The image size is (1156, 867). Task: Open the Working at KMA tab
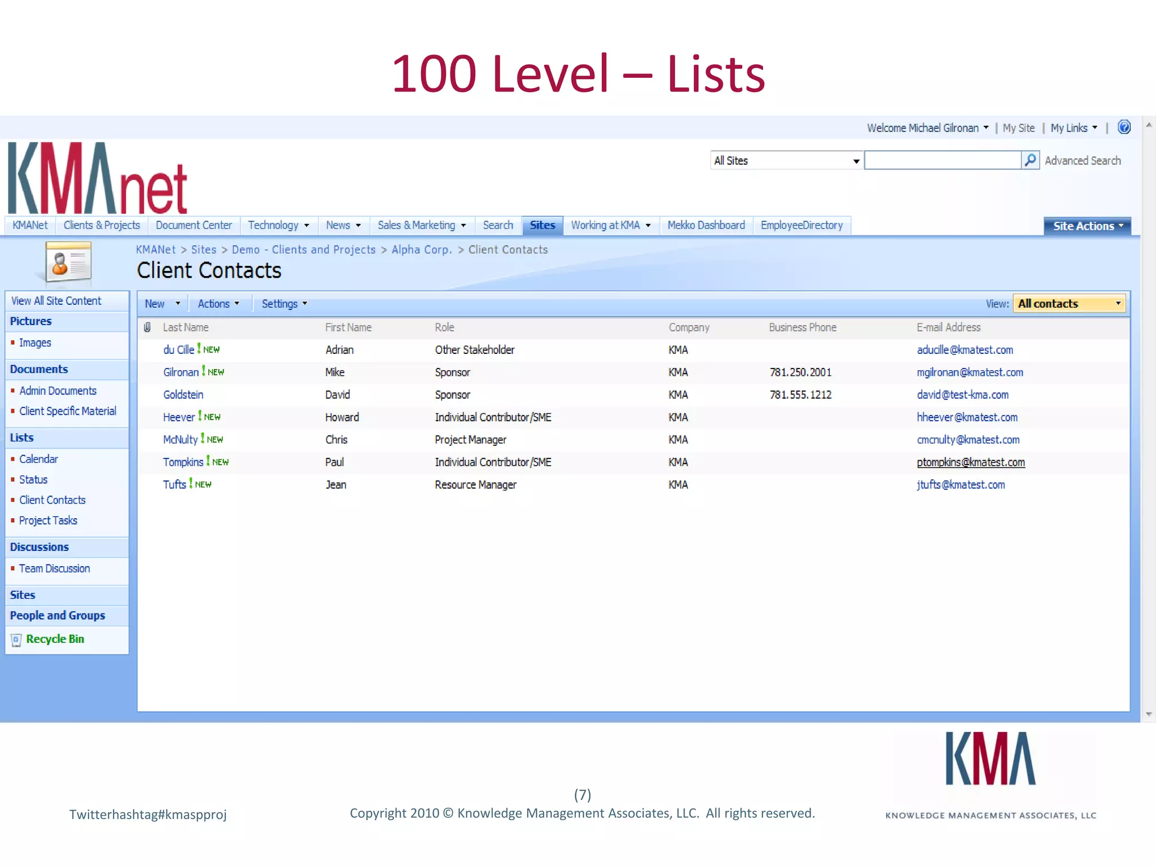611,225
